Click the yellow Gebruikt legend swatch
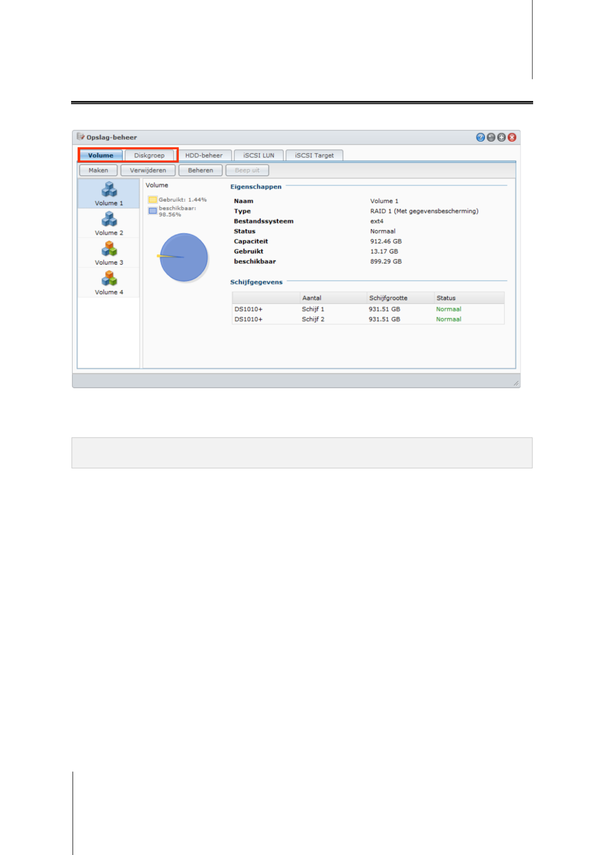The height and width of the screenshot is (855, 605). pos(152,200)
